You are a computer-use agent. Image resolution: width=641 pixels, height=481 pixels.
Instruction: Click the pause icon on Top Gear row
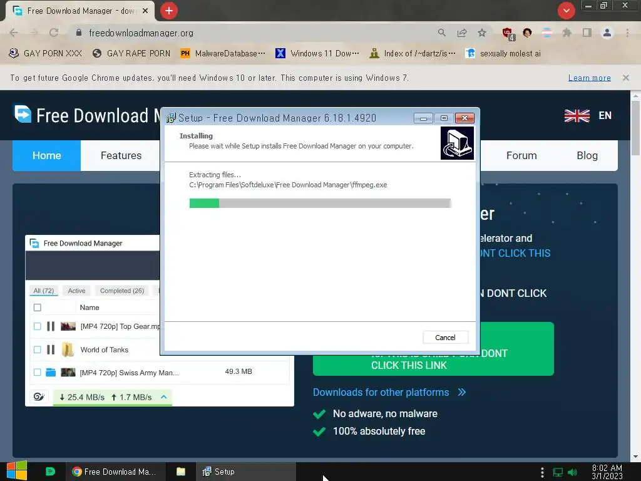tap(51, 326)
